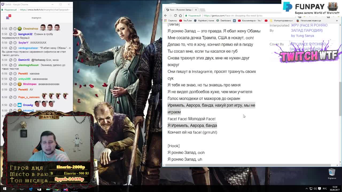Click the [Hook] section label
Image resolution: width=342 pixels, height=192 pixels.
(173, 146)
